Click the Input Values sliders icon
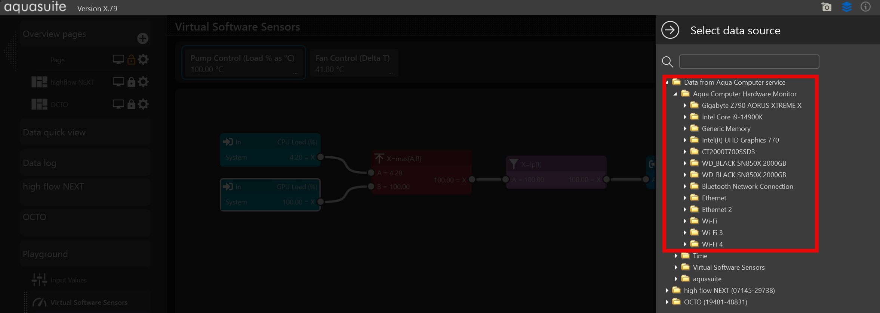The width and height of the screenshot is (880, 313). [39, 279]
